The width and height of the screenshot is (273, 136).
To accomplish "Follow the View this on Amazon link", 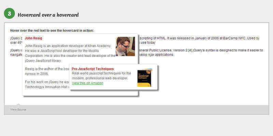I will (88, 83).
